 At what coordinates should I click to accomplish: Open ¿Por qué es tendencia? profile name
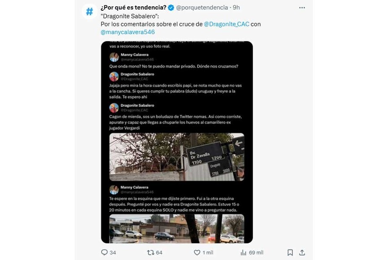click(x=133, y=8)
